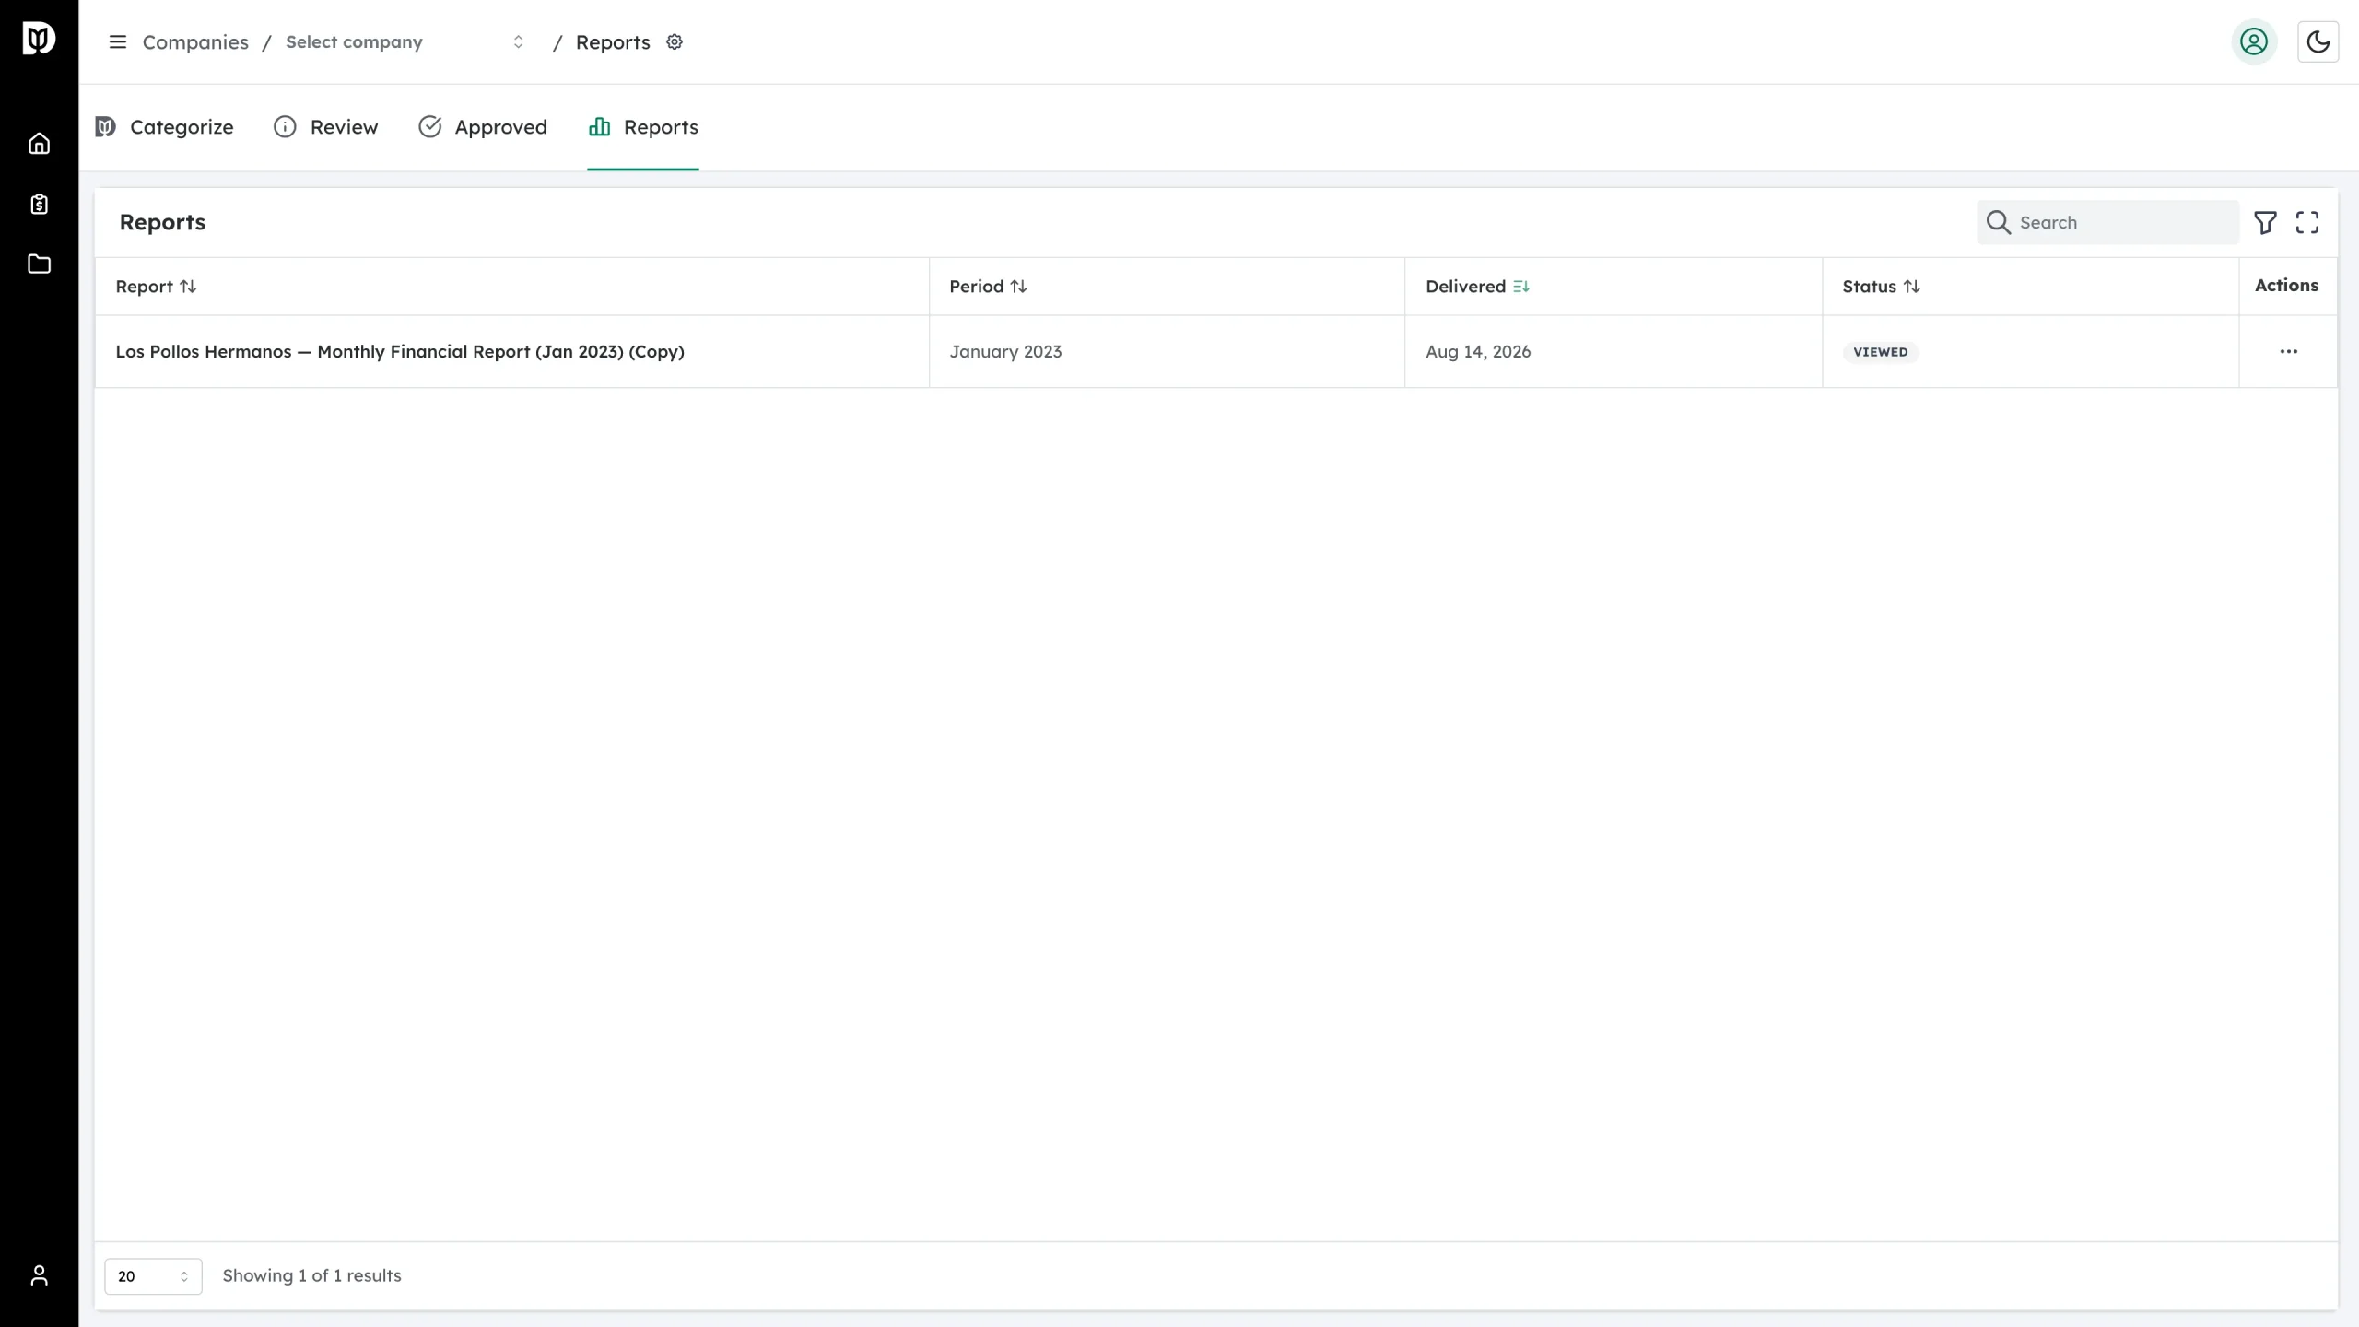Viewport: 2359px width, 1327px height.
Task: Open the user profile icon at sidebar bottom
Action: coord(39,1275)
